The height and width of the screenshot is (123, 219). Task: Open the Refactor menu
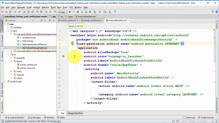point(46,8)
